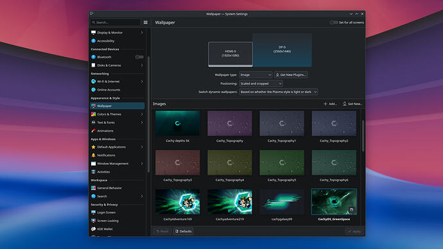
Task: Open the Wallpaper type dropdown
Action: click(256, 75)
